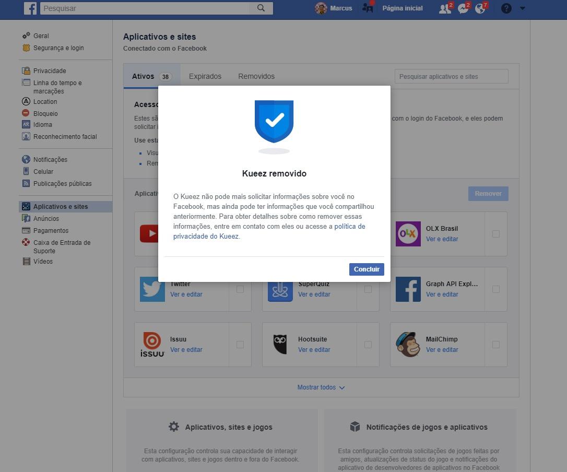Open the Find Friends icon
This screenshot has width=567, height=472.
368,8
